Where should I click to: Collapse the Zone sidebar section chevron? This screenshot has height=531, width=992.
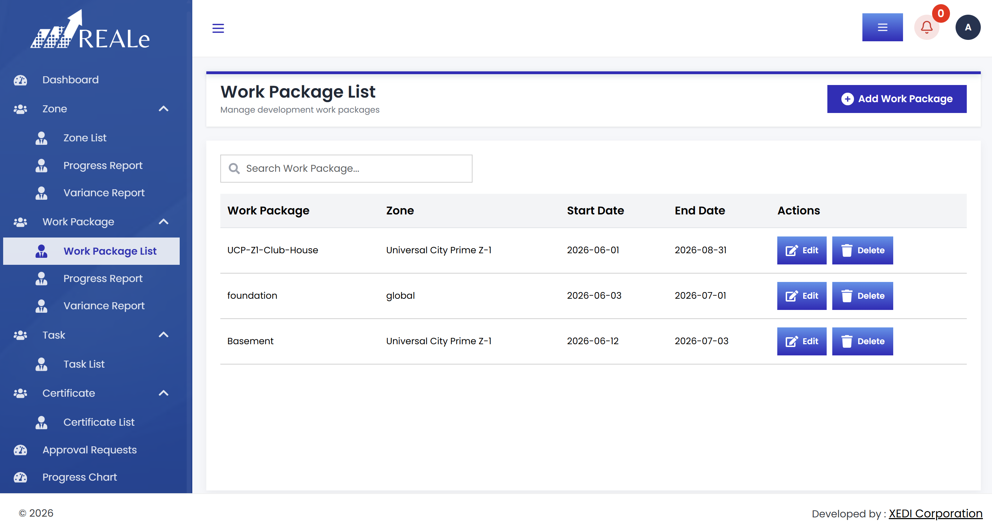164,109
